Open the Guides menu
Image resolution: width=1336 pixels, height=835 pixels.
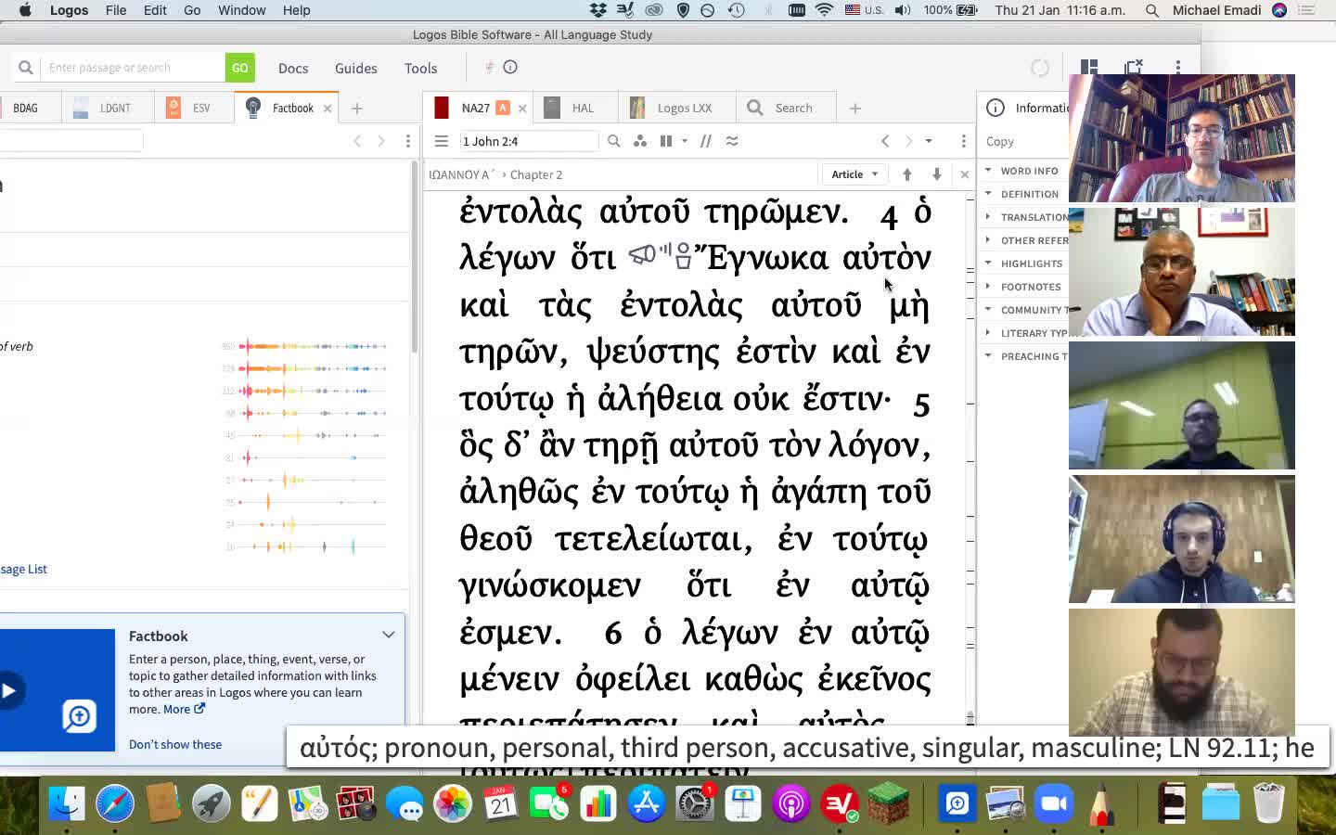pos(355,68)
